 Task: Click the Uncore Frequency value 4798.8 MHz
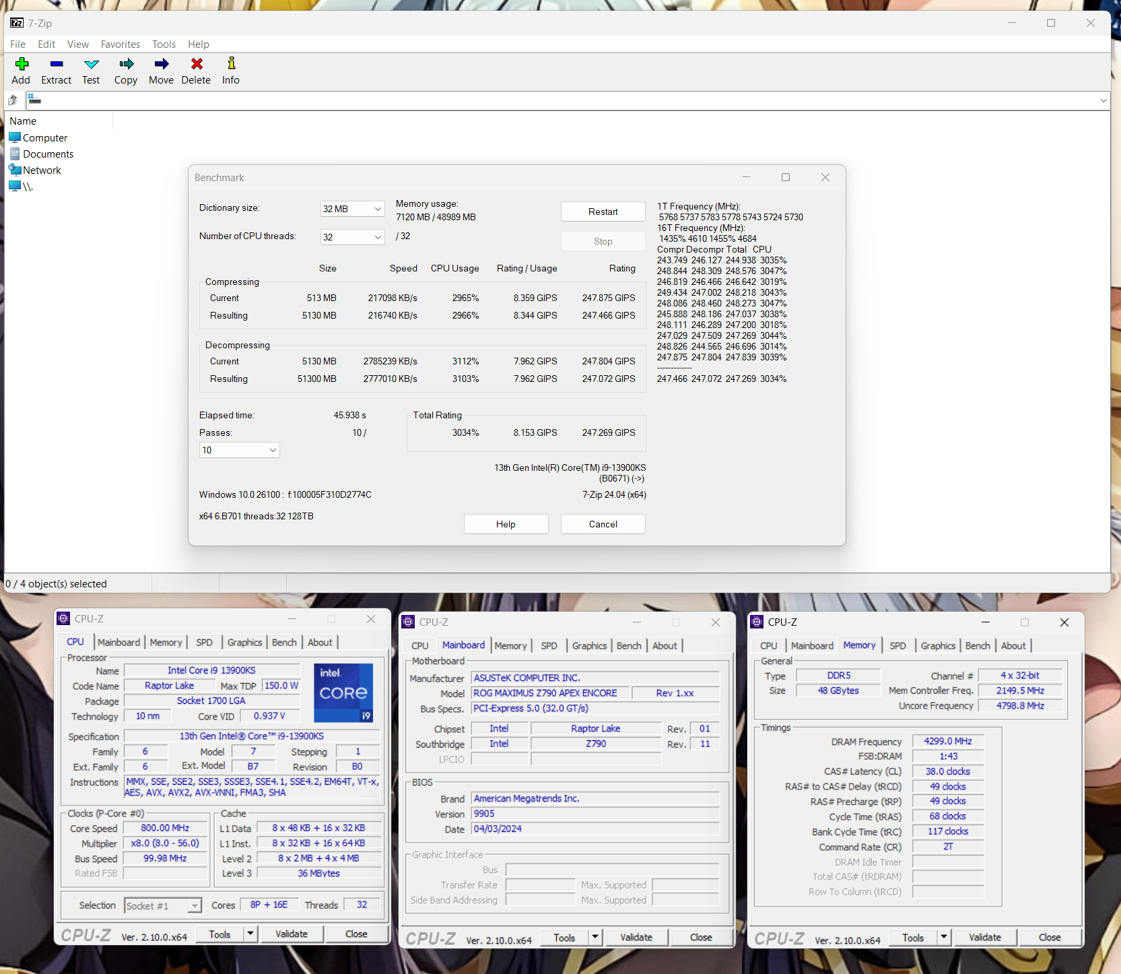tap(1020, 705)
